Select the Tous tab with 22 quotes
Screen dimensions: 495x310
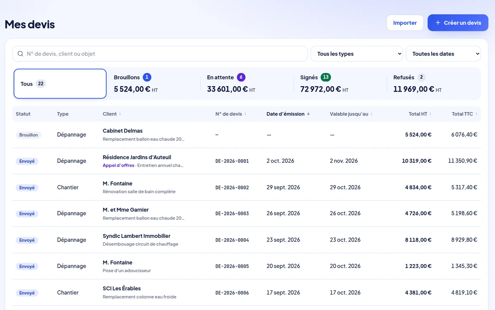pyautogui.click(x=60, y=84)
